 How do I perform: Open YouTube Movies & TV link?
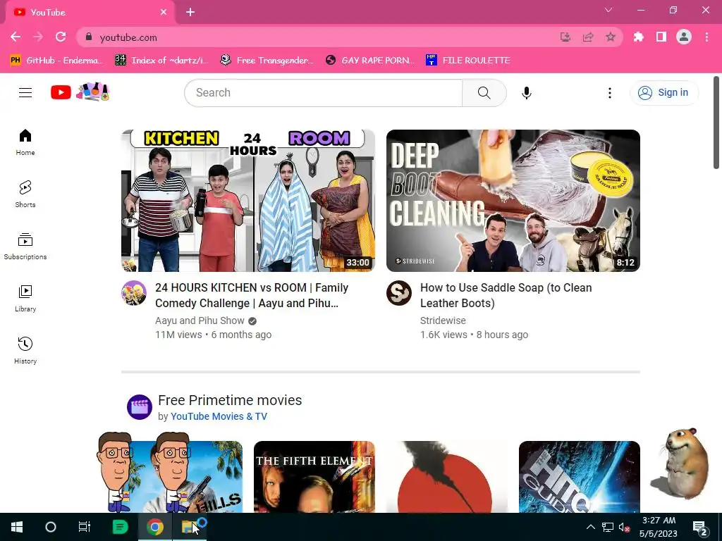219,416
